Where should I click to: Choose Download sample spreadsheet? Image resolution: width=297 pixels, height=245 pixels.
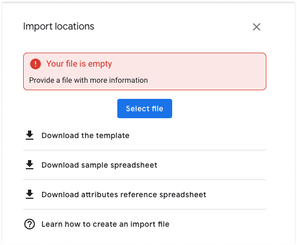tap(99, 165)
